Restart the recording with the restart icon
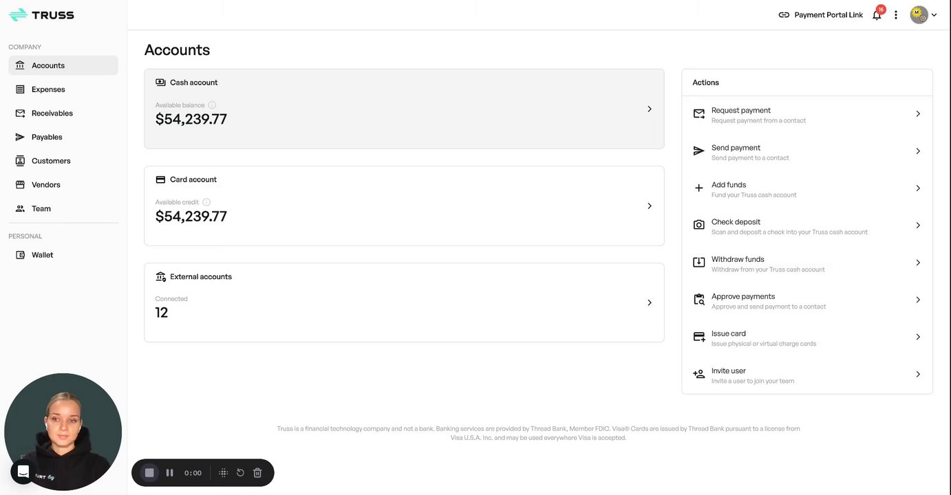Screen dimensions: 951x495 (x=240, y=473)
